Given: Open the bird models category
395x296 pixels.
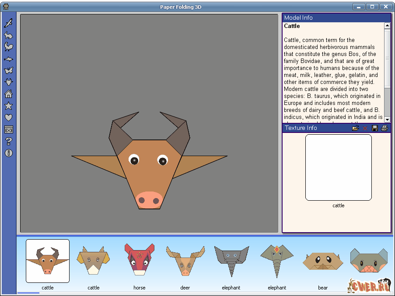Looking at the screenshot, I should (x=8, y=23).
